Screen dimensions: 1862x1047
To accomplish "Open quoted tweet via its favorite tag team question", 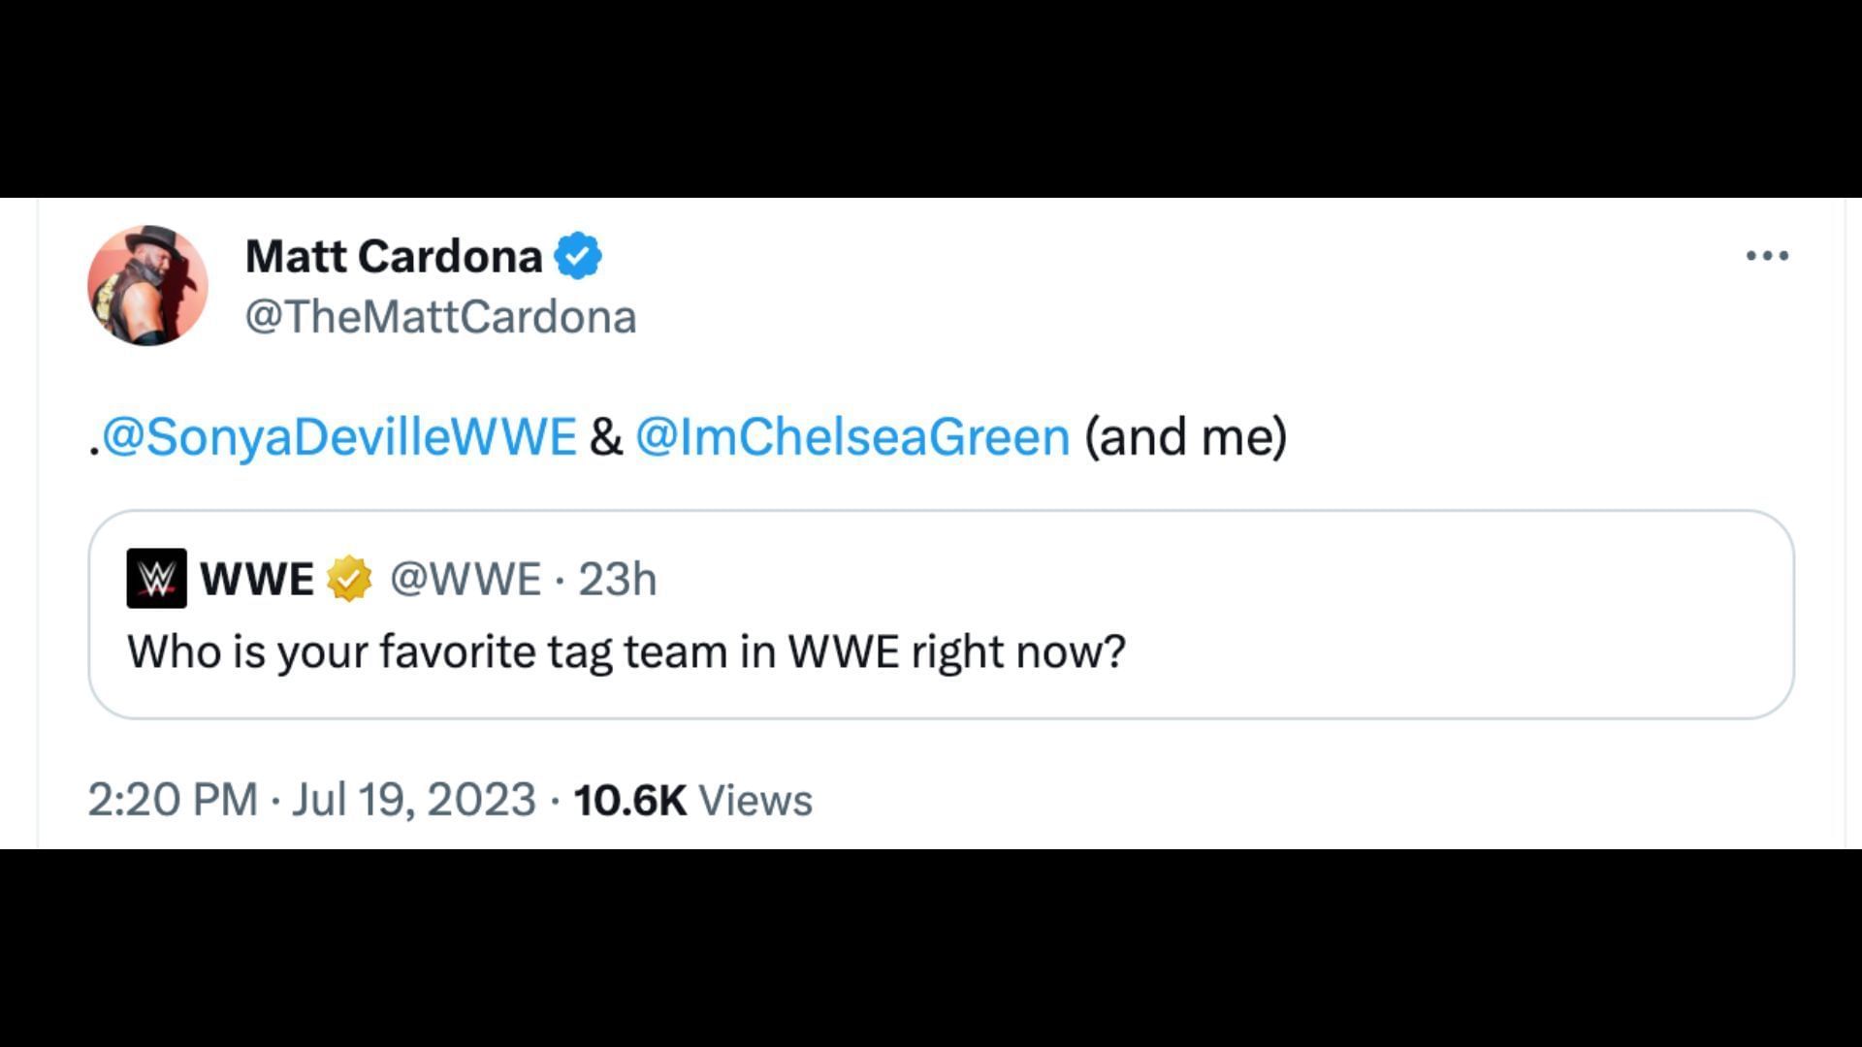I will point(626,651).
